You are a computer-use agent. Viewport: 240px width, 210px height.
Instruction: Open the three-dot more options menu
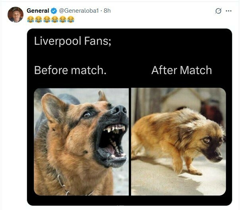[228, 11]
